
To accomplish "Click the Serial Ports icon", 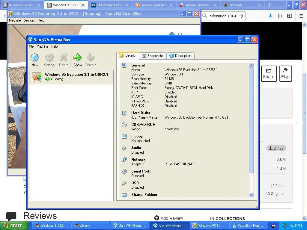I will click(124, 171).
